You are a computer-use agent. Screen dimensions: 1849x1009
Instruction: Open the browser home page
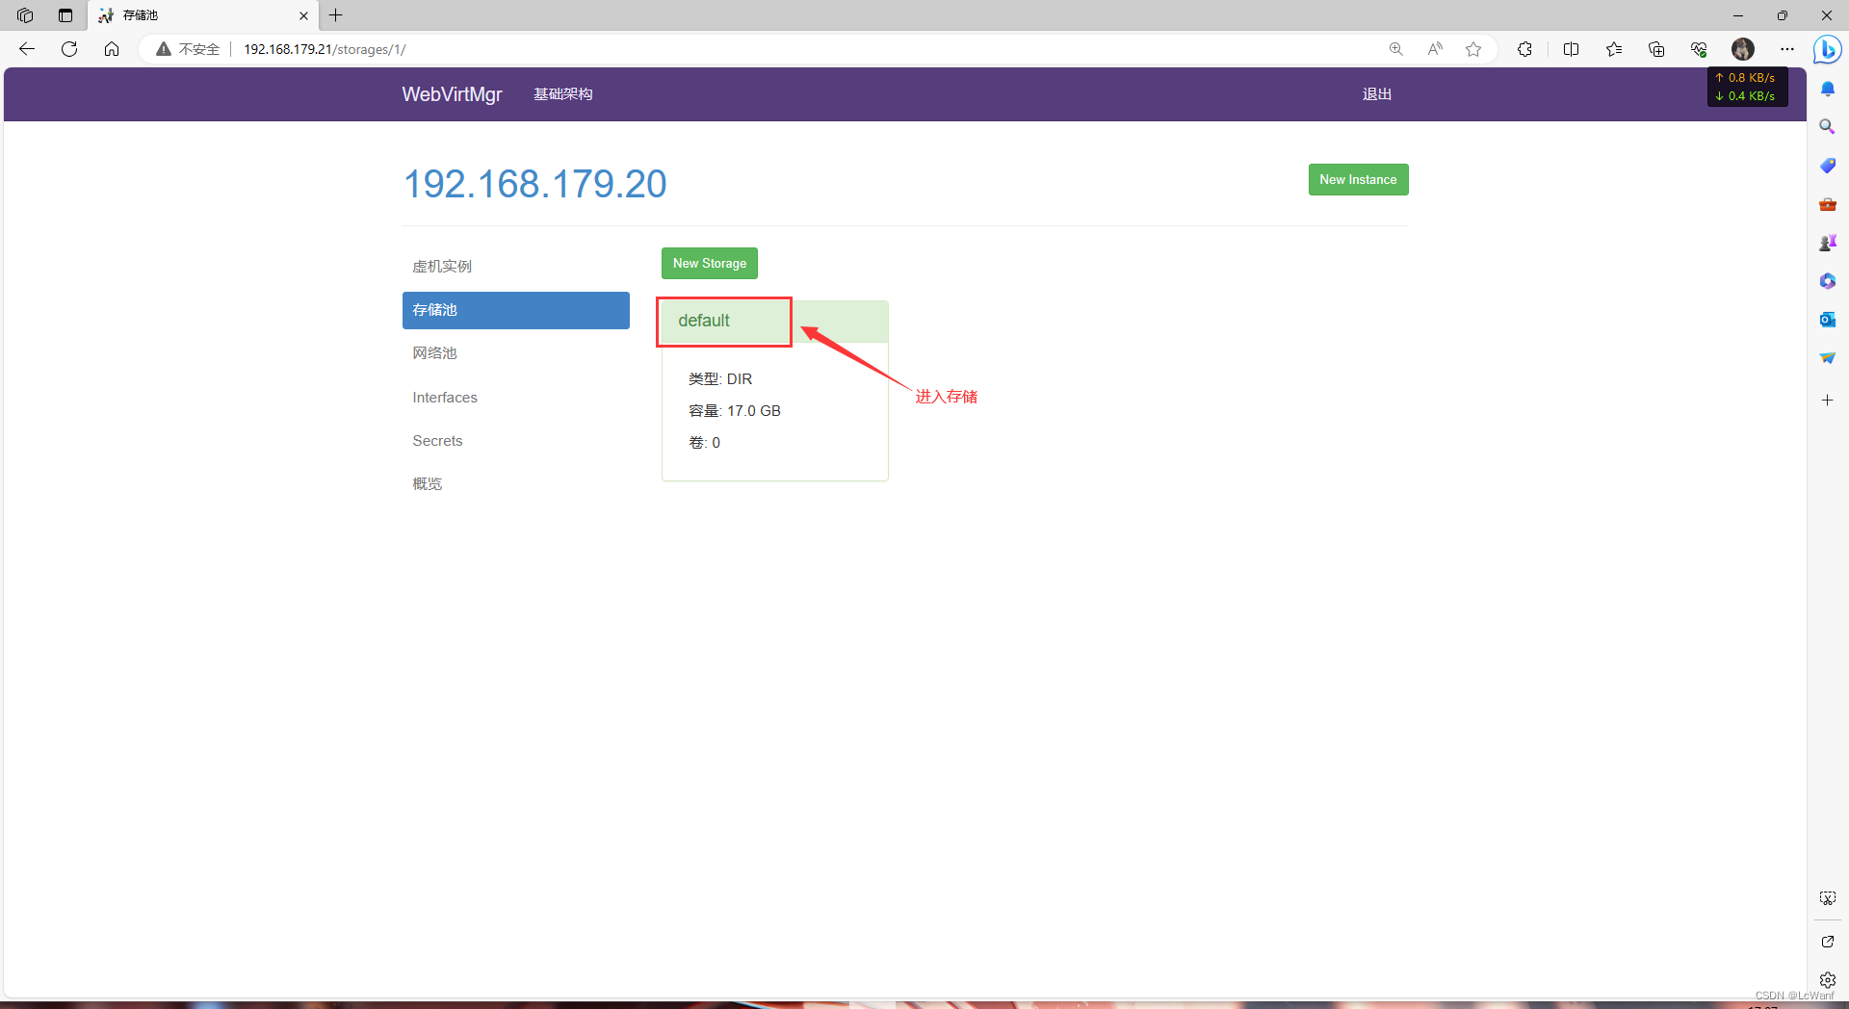tap(112, 49)
